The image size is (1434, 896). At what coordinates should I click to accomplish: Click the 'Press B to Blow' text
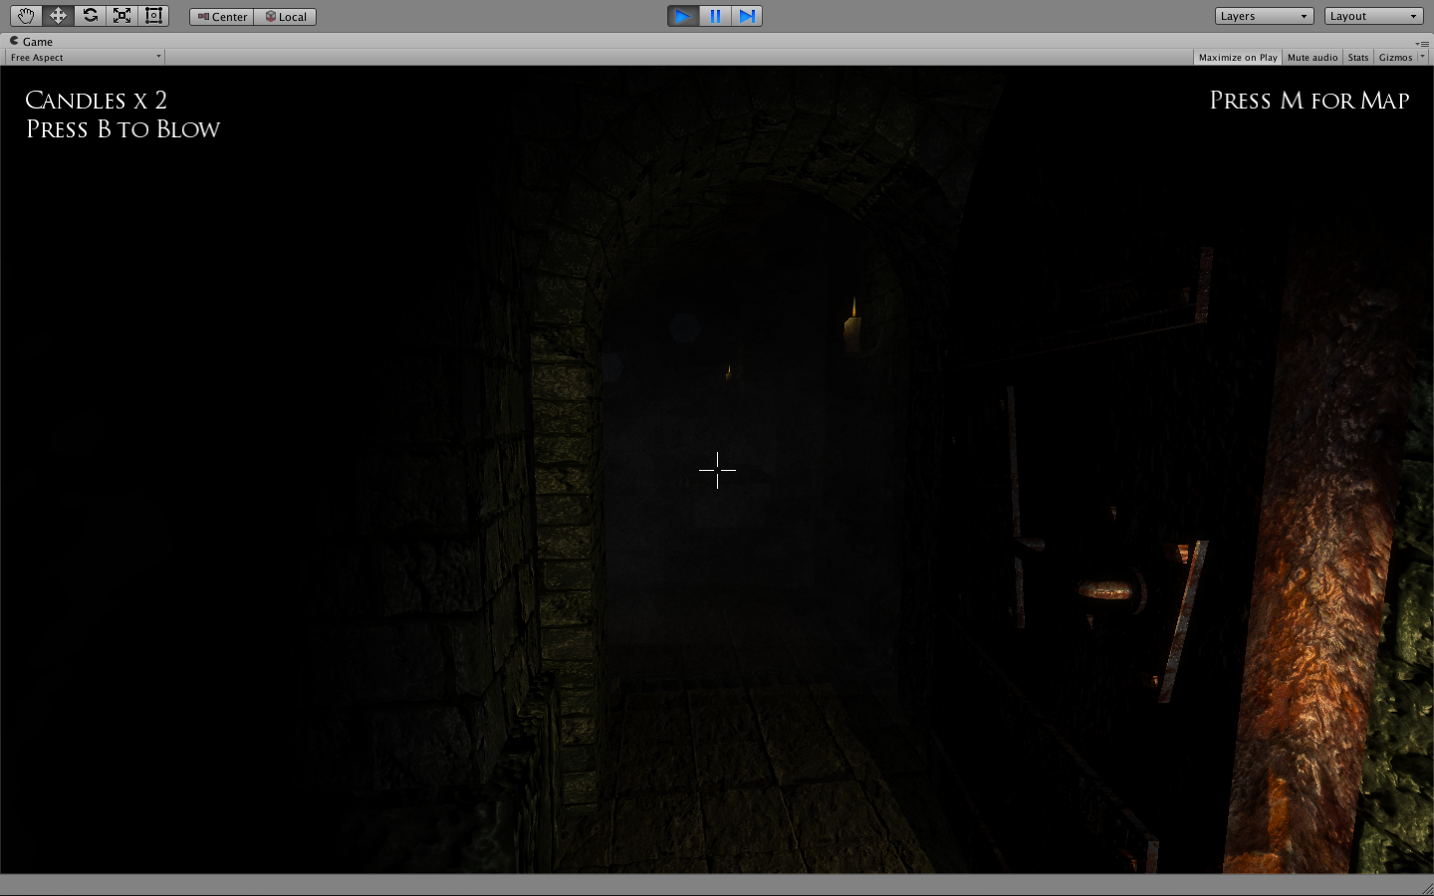click(122, 129)
